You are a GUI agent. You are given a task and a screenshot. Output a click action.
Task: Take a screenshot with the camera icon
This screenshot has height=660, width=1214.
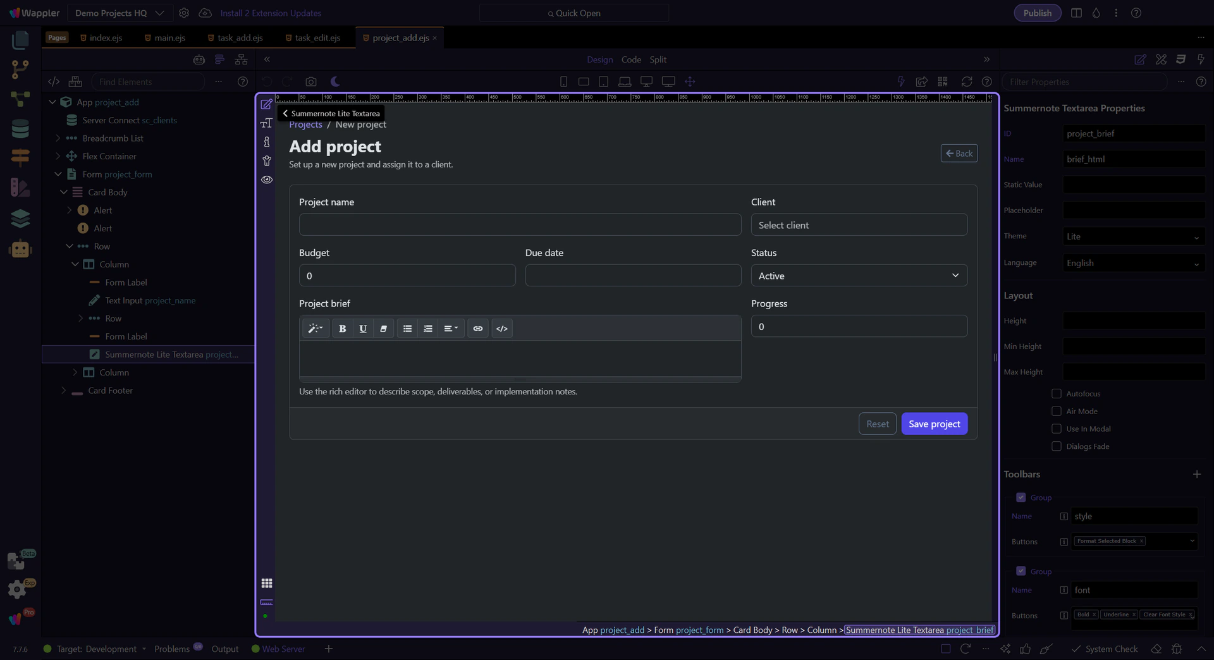311,82
